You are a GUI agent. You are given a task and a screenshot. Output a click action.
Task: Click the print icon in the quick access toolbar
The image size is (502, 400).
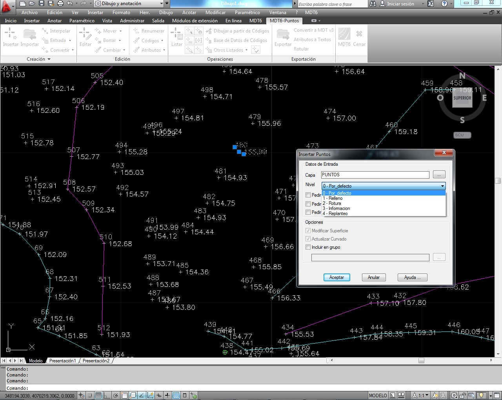tap(60, 4)
